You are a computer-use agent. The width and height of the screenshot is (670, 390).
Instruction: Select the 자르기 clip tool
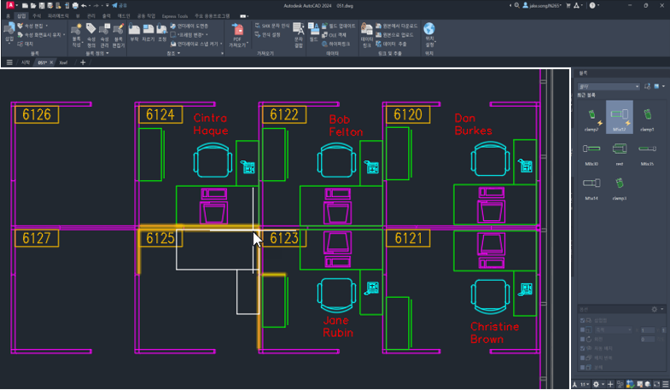pos(149,32)
